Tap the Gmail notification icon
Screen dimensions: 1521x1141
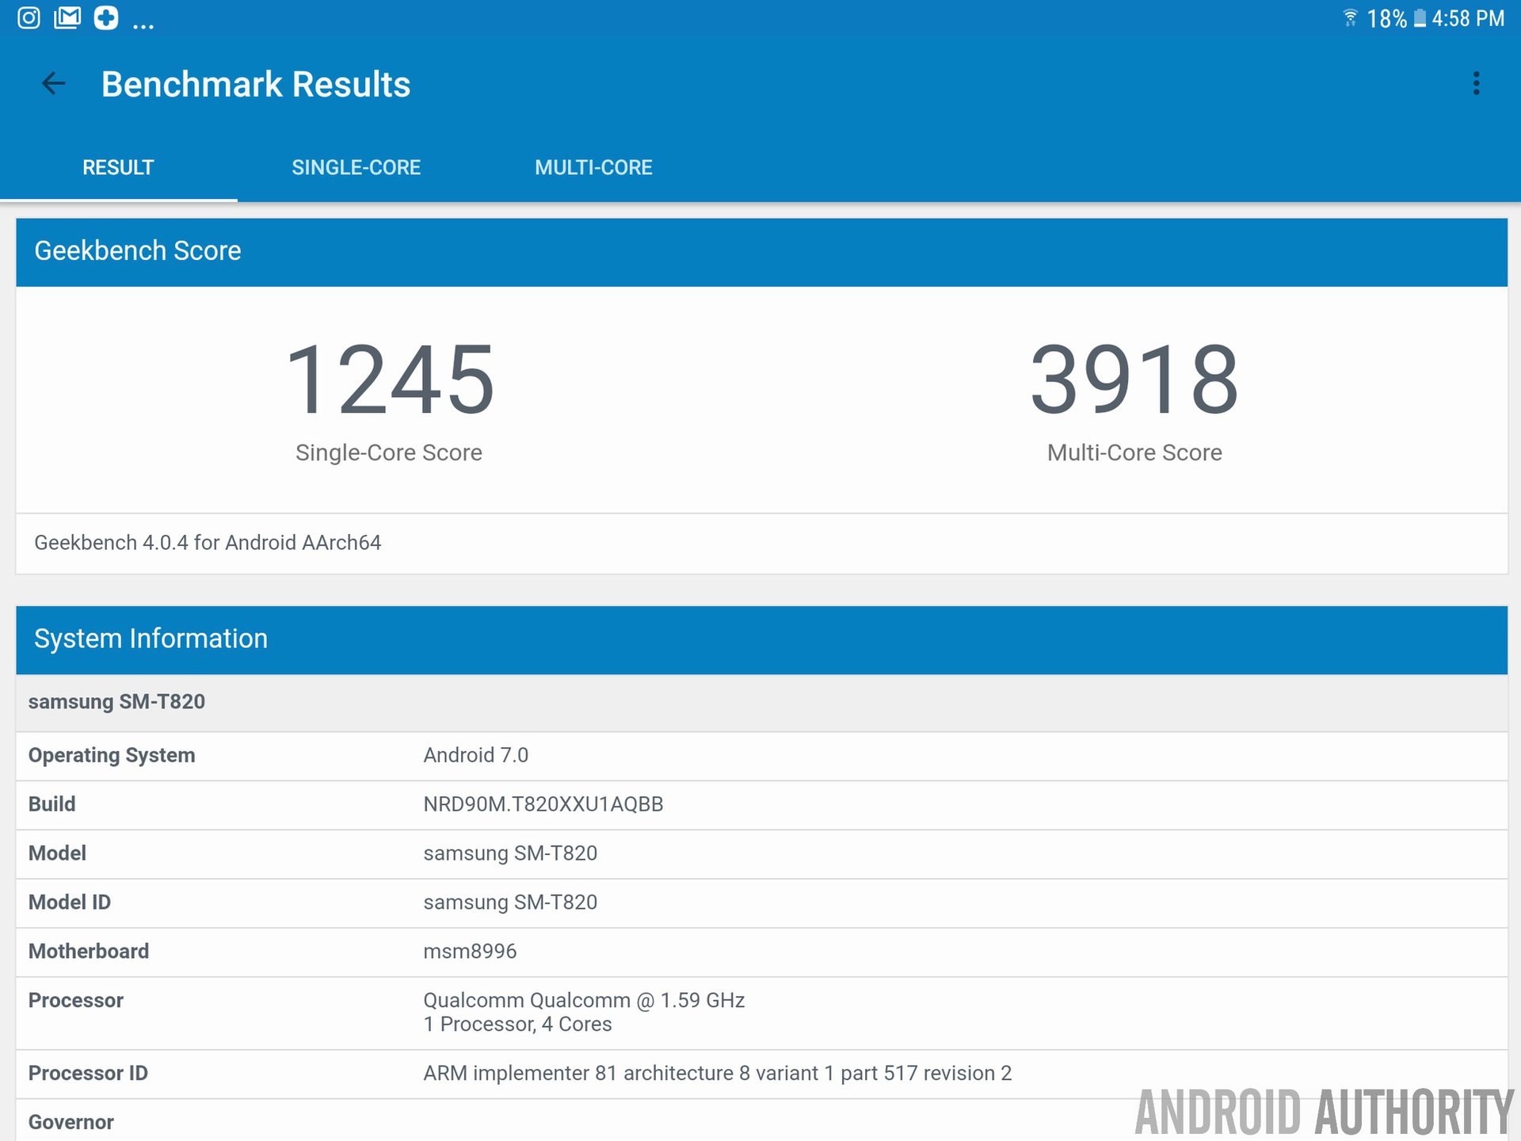(x=67, y=17)
